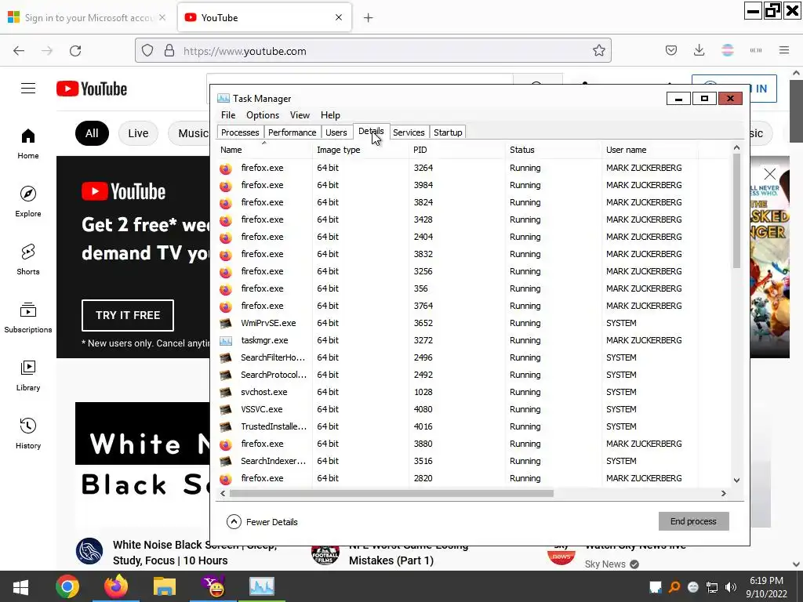Viewport: 803px width, 602px height.
Task: Sort by the PID column header
Action: (457, 150)
